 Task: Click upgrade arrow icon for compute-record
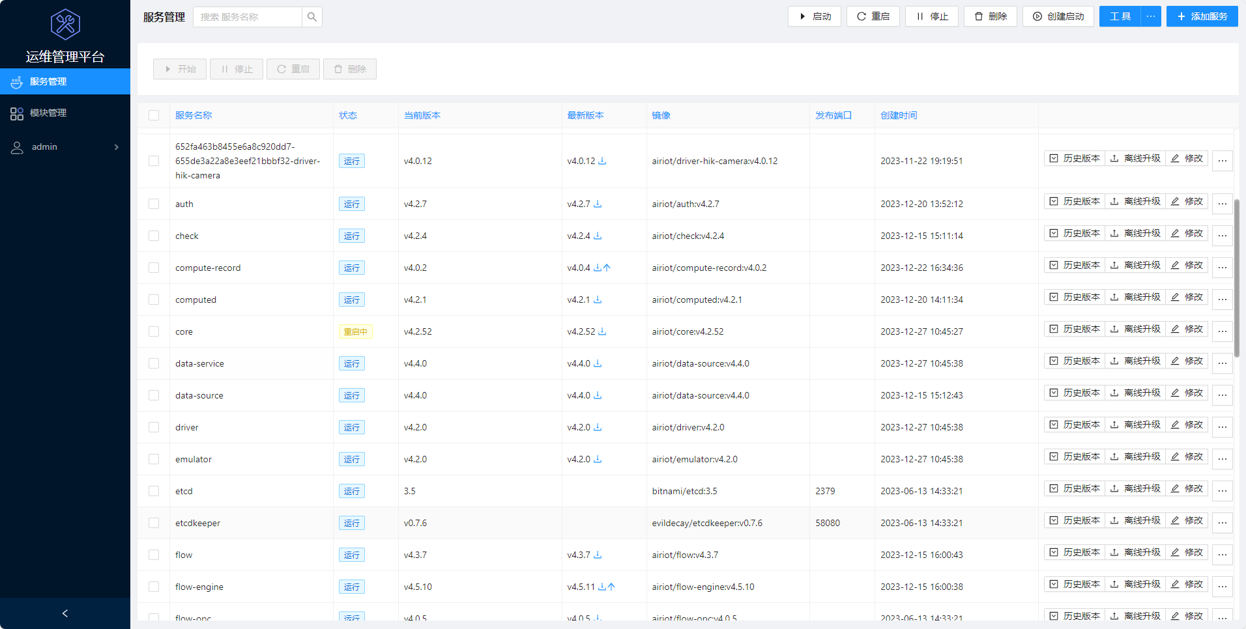pyautogui.click(x=607, y=268)
